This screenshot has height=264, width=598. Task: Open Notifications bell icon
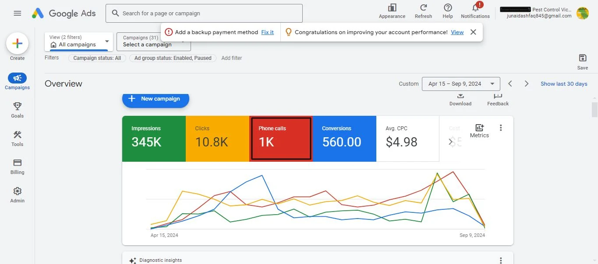(475, 7)
